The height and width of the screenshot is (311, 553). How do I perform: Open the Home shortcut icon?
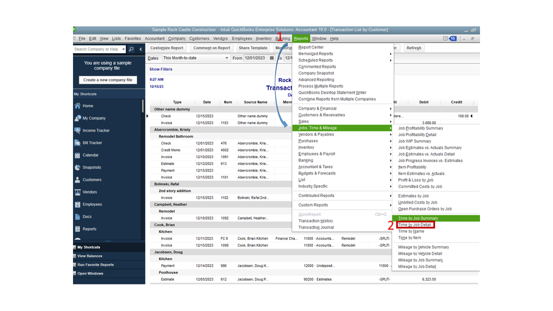[77, 106]
